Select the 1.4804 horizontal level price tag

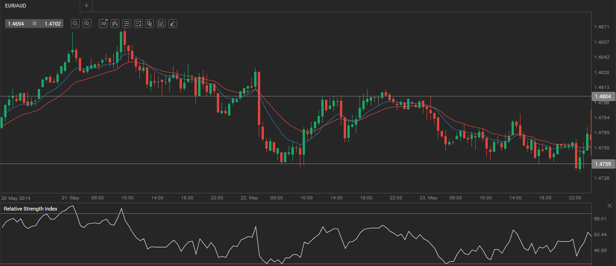[x=603, y=96]
